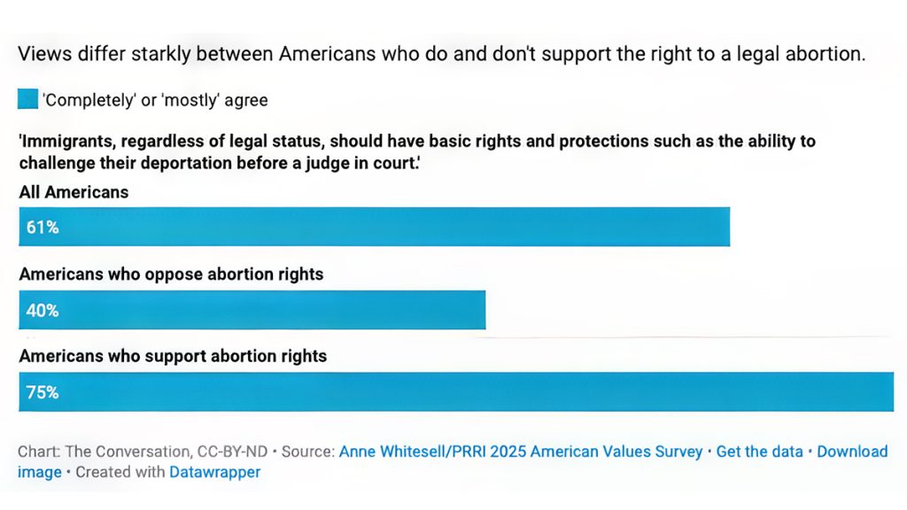Image resolution: width=907 pixels, height=510 pixels.
Task: Click the "Download image" link
Action: tap(850, 452)
